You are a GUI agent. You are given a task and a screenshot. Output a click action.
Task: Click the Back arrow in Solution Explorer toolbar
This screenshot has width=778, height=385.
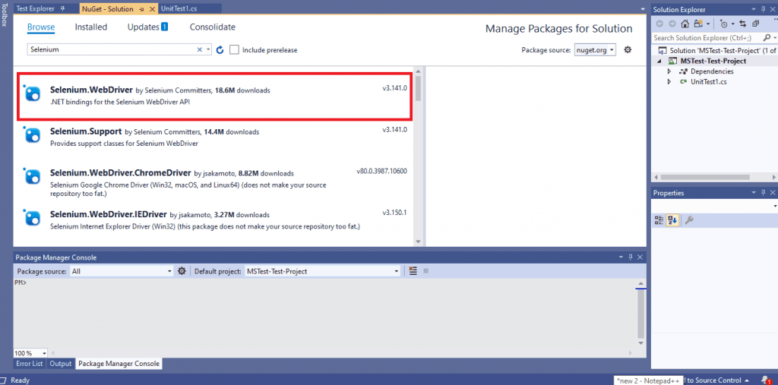pos(659,24)
